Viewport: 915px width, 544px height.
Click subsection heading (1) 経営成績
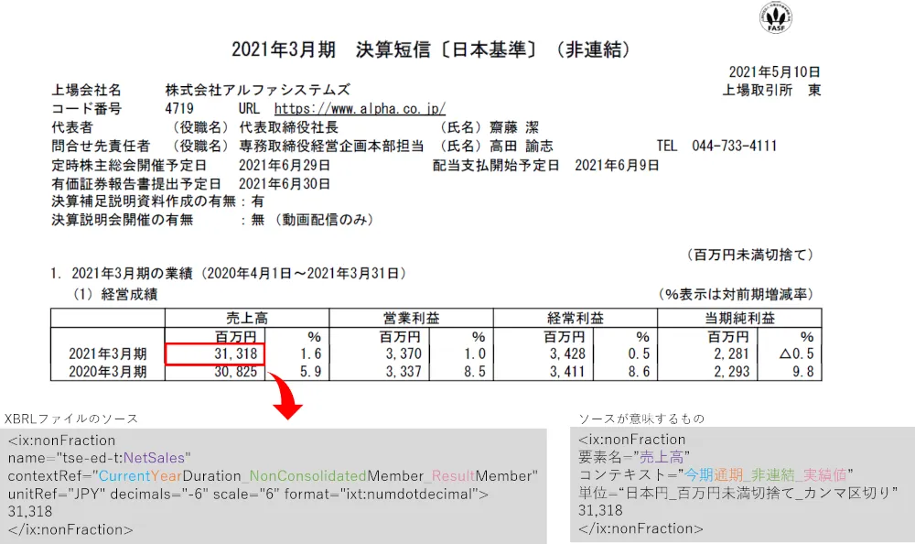pos(115,294)
